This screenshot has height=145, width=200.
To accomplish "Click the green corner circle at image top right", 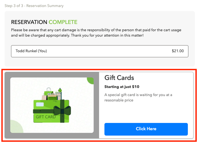I will (91, 80).
